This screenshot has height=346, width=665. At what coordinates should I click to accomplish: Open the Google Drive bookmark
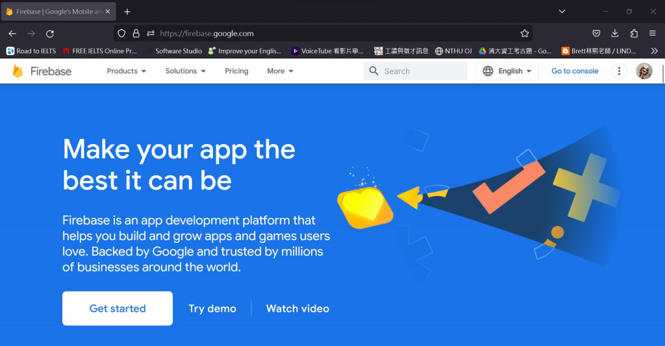[x=515, y=51]
